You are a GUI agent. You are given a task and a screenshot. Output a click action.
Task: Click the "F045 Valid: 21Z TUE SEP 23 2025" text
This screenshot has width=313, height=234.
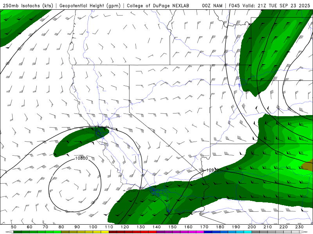click(269, 6)
